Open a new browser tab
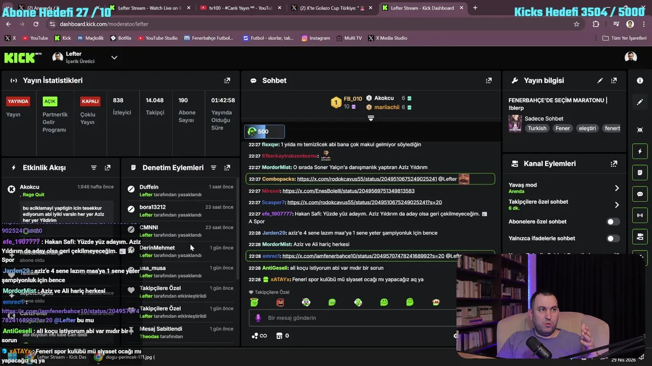 pos(475,8)
